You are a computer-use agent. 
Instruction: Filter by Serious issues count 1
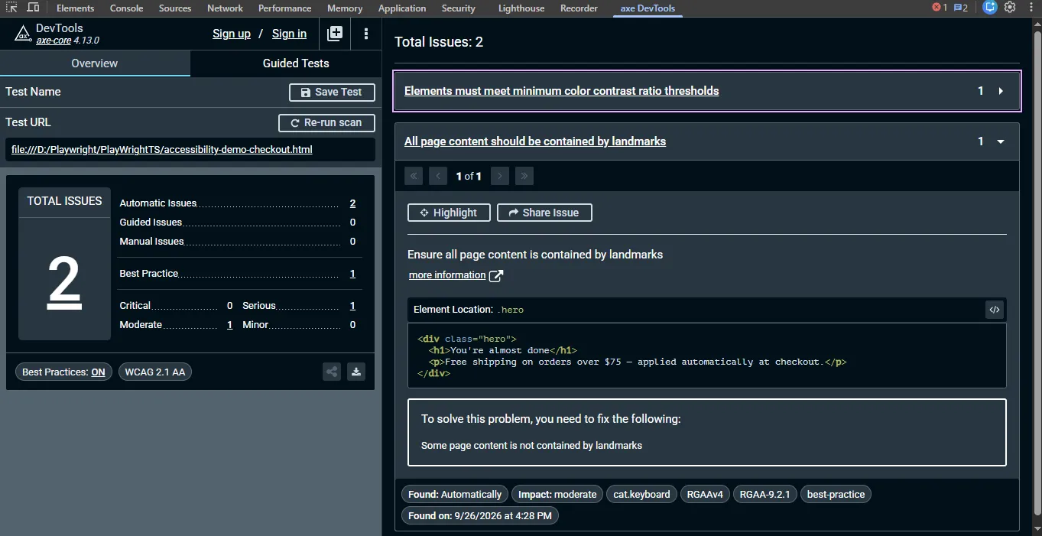[x=352, y=306]
